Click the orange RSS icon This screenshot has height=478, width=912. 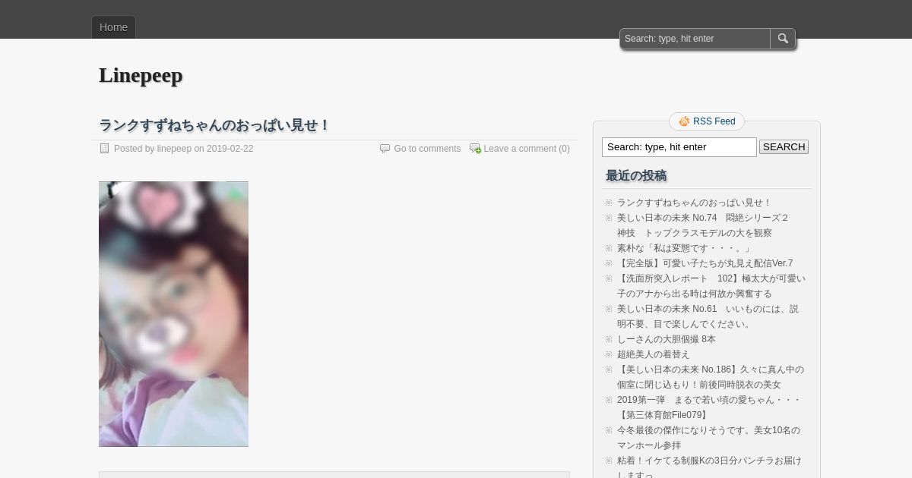coord(684,121)
